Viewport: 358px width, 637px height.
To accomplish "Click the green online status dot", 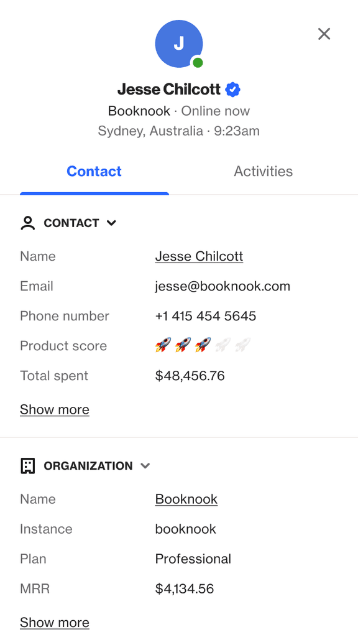I will (x=198, y=63).
